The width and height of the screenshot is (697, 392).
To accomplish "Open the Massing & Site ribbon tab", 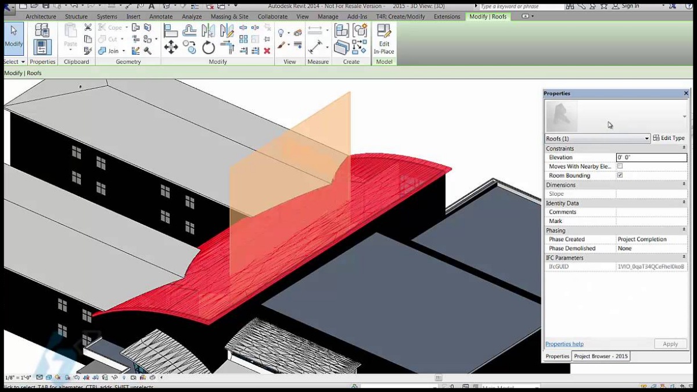I will coord(229,17).
